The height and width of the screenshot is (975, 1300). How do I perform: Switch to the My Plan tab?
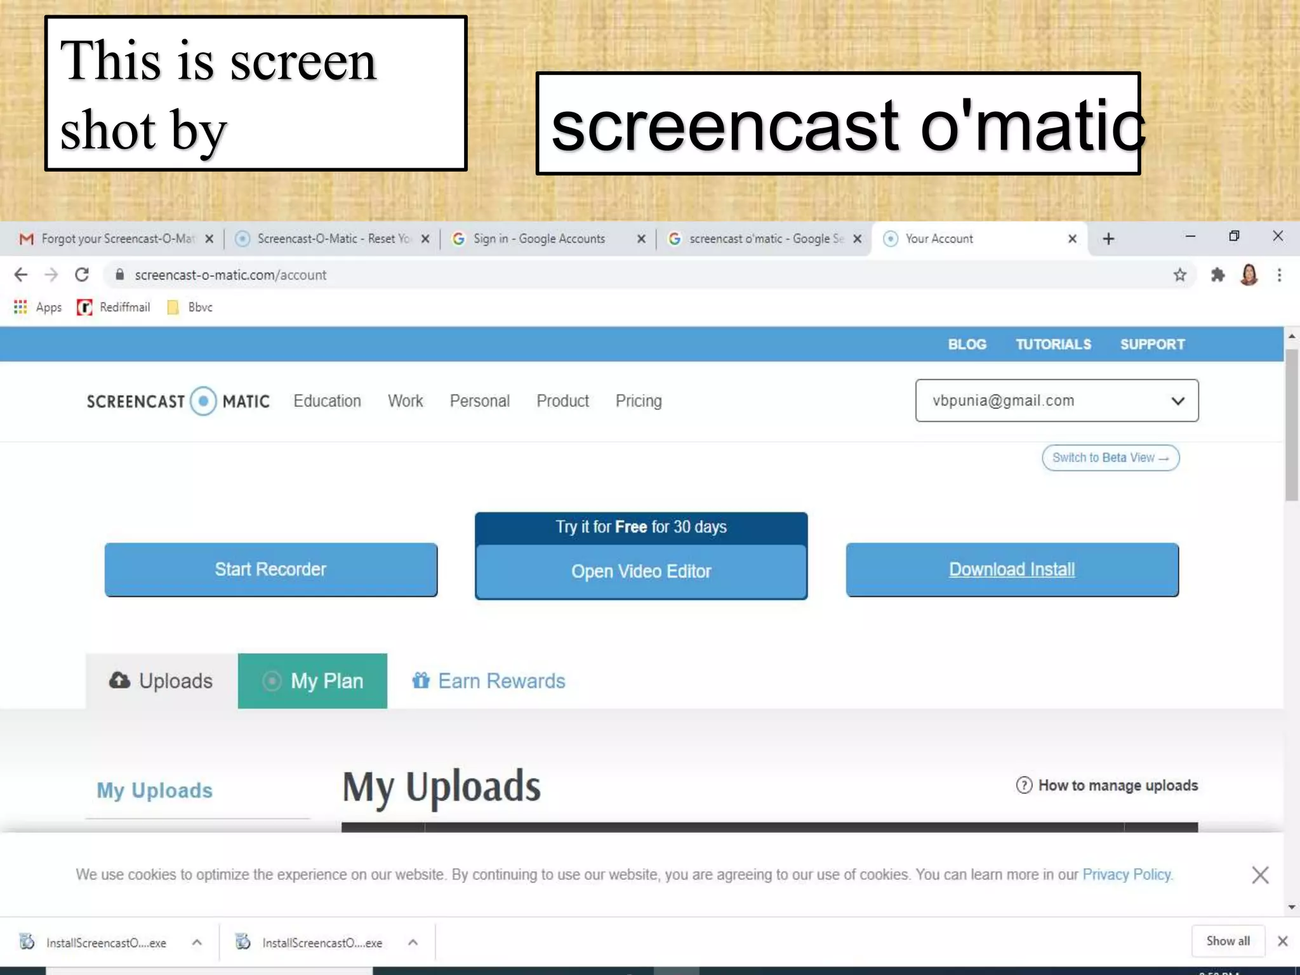point(312,681)
